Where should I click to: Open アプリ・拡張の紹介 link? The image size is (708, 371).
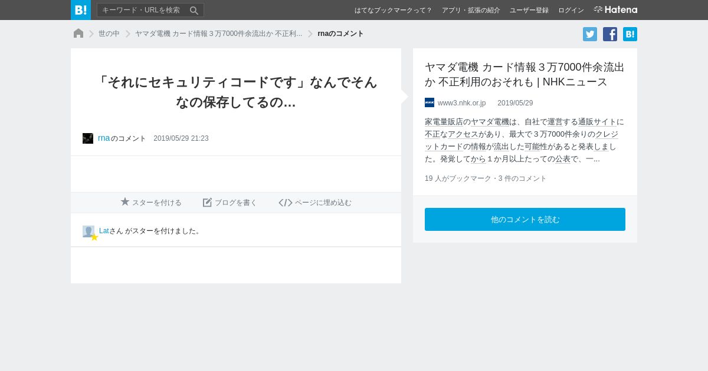471,10
